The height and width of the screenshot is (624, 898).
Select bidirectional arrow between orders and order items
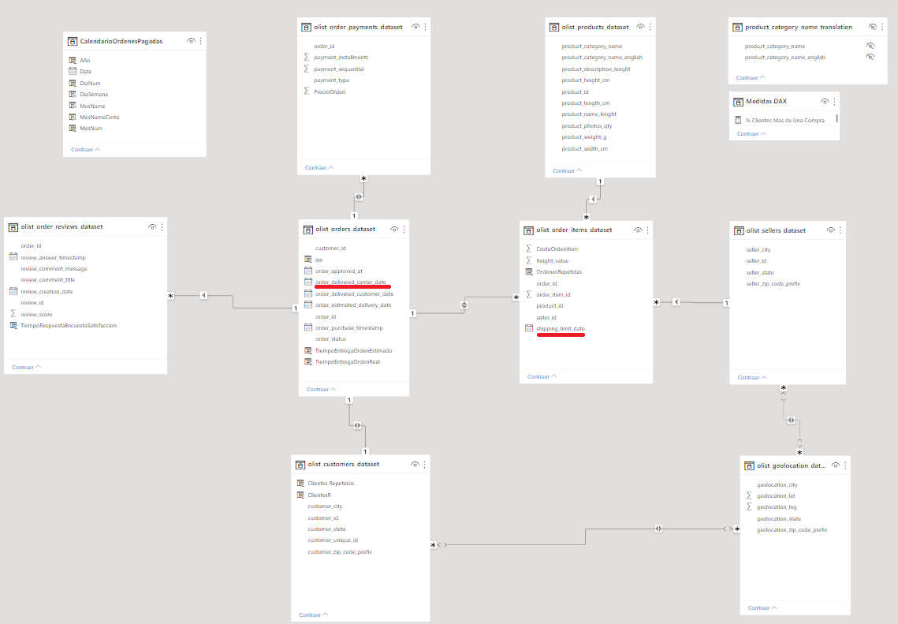[x=464, y=305]
